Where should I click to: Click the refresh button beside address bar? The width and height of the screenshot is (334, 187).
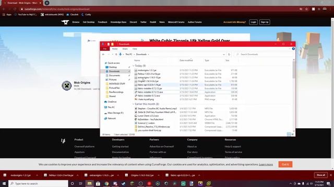(229, 55)
